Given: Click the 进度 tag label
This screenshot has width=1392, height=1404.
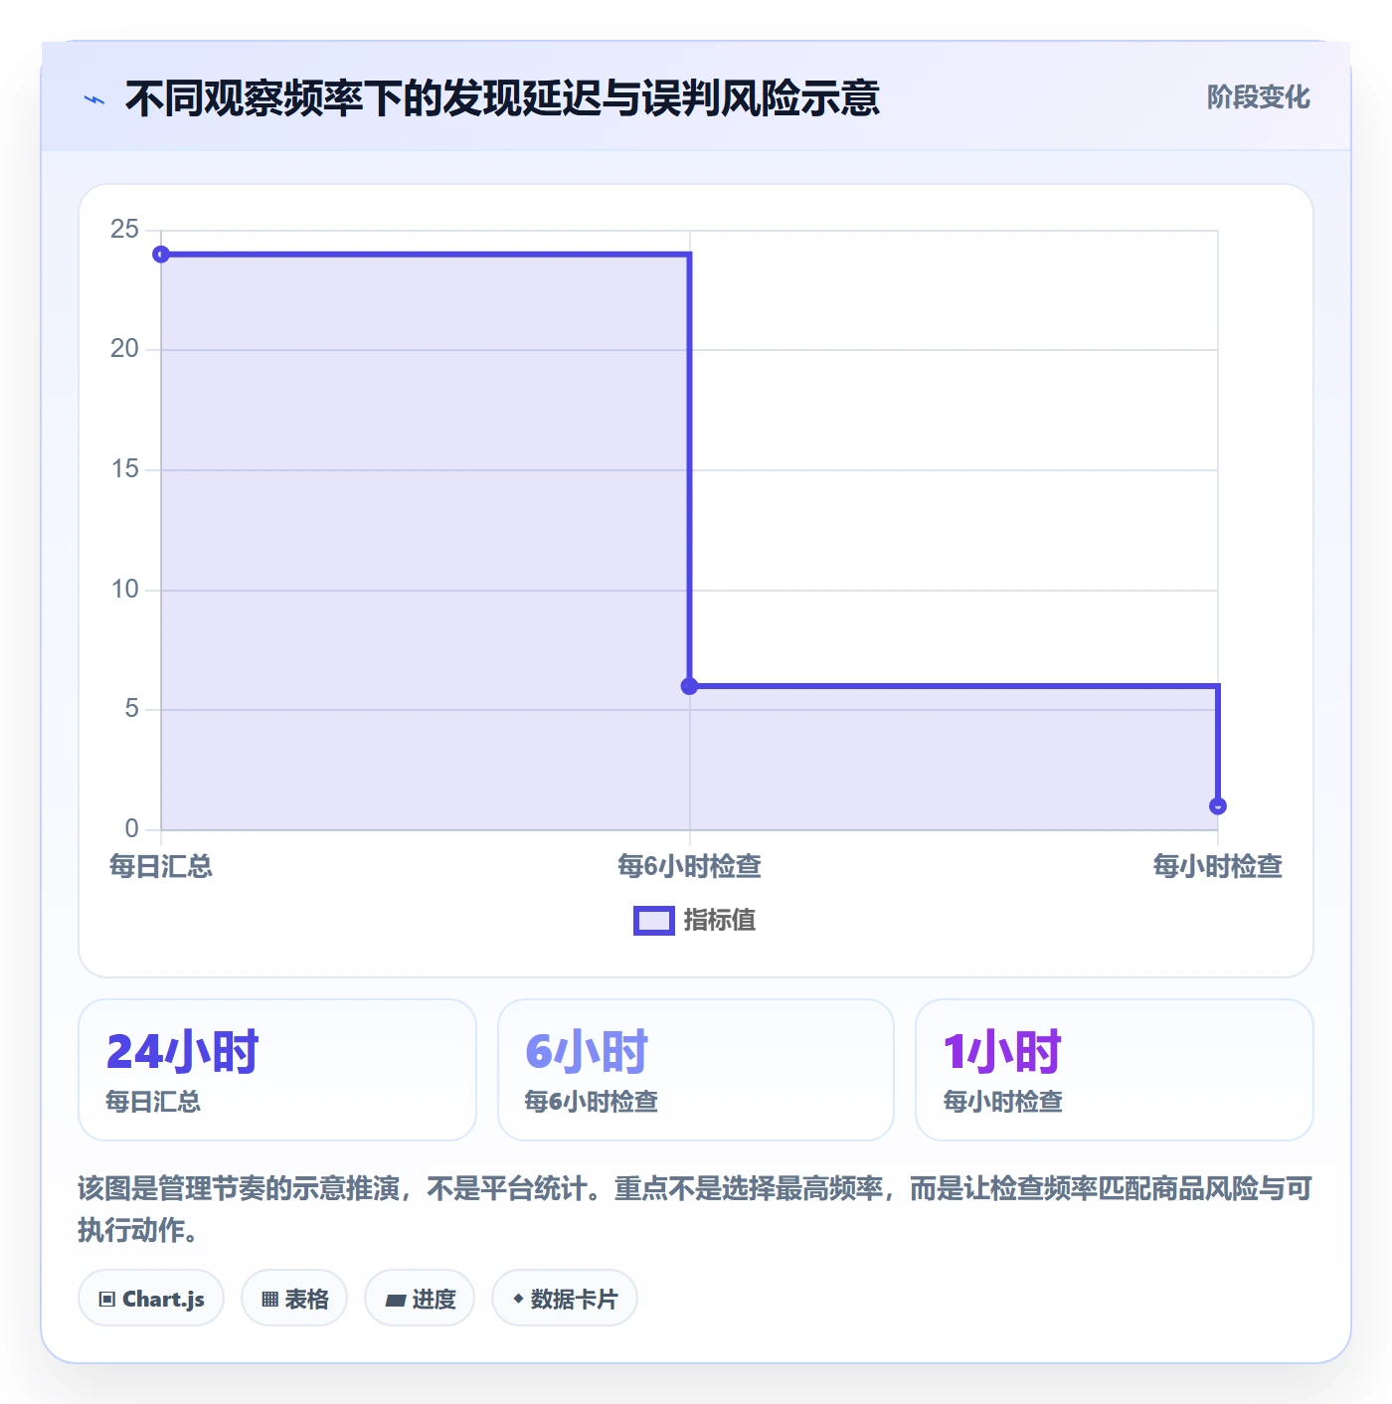Looking at the screenshot, I should [x=434, y=1300].
